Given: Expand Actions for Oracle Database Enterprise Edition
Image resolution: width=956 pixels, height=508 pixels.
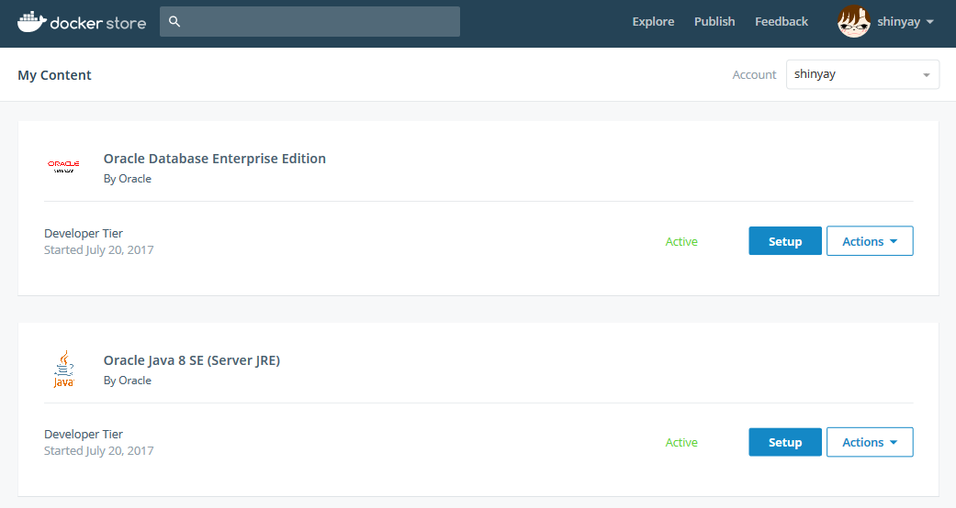Looking at the screenshot, I should click(870, 241).
